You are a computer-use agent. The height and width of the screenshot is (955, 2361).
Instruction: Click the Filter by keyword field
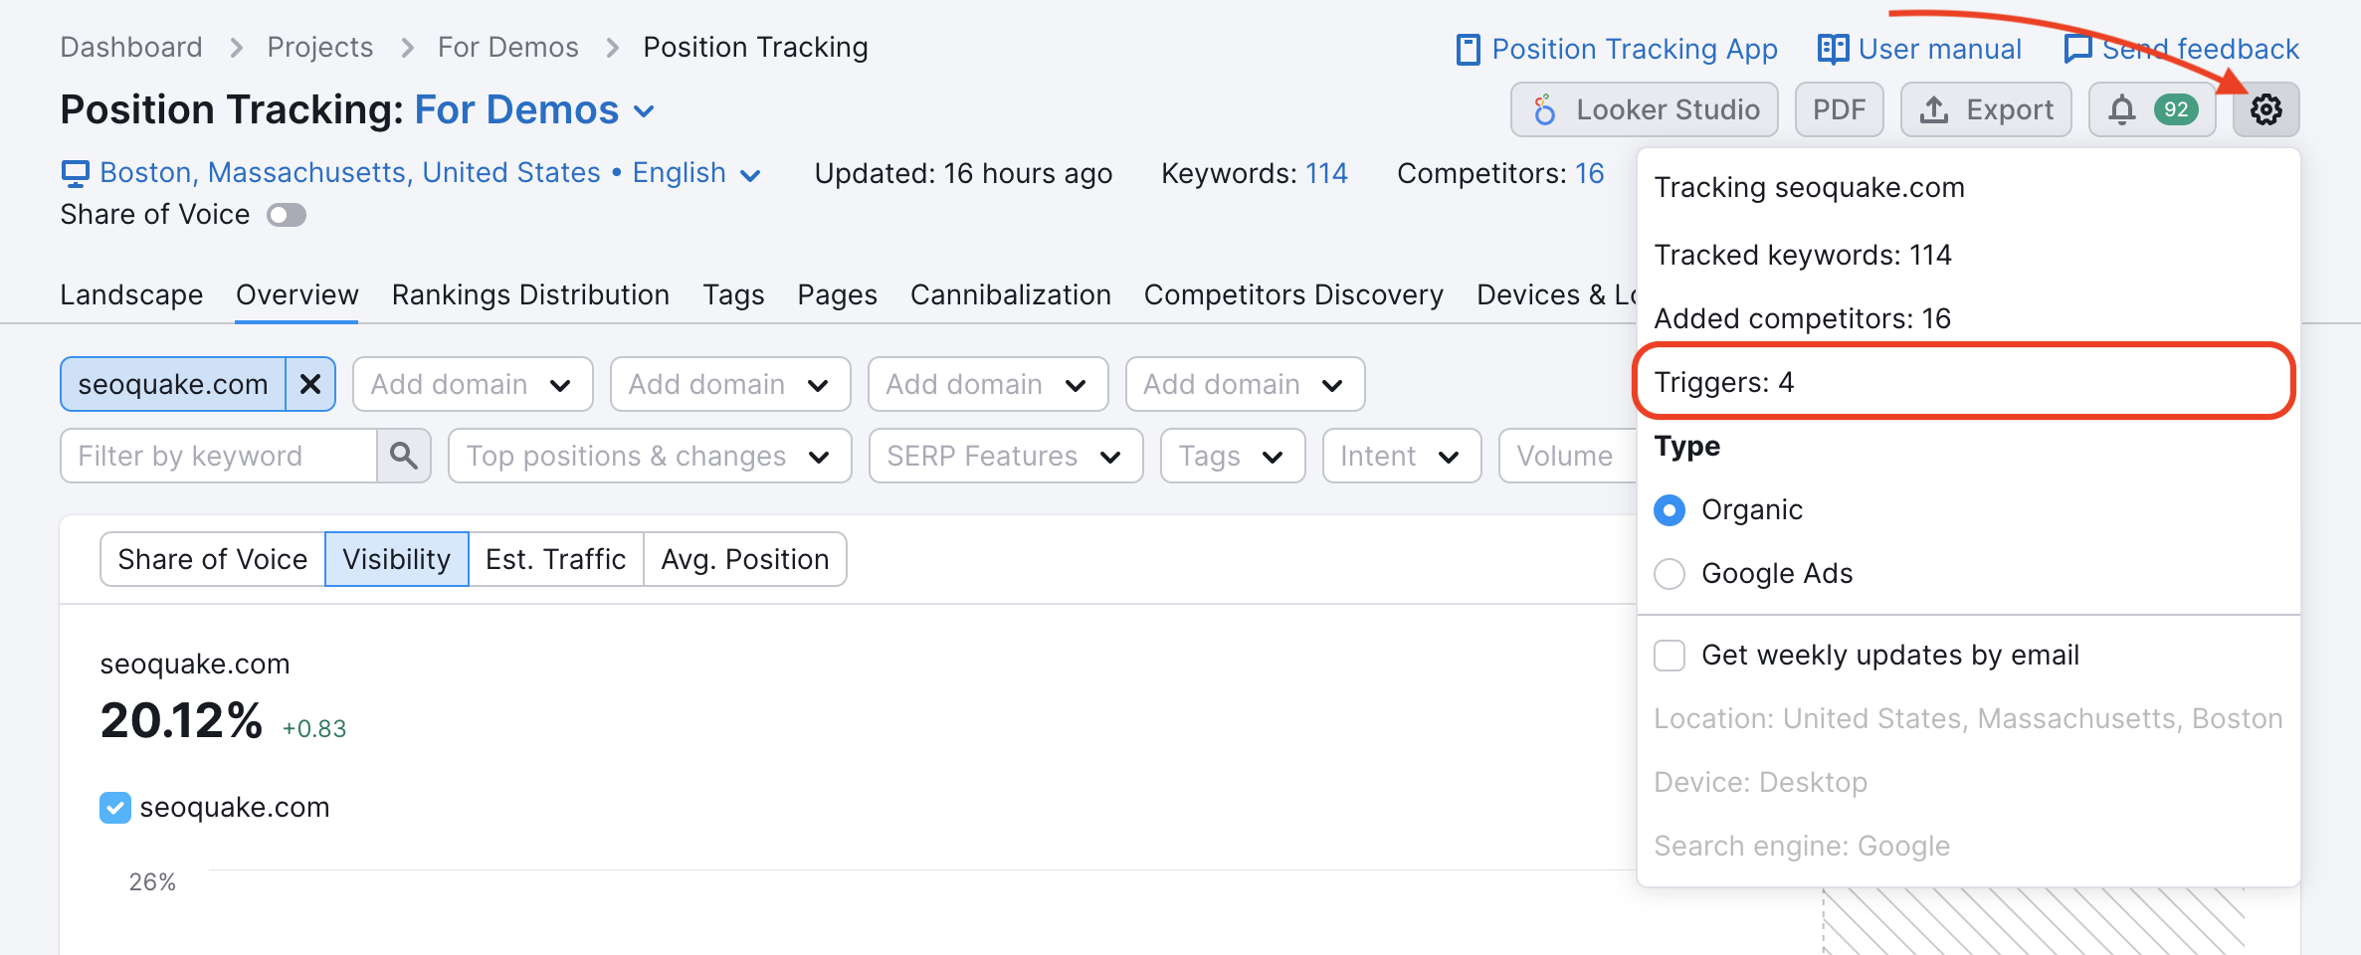point(219,456)
